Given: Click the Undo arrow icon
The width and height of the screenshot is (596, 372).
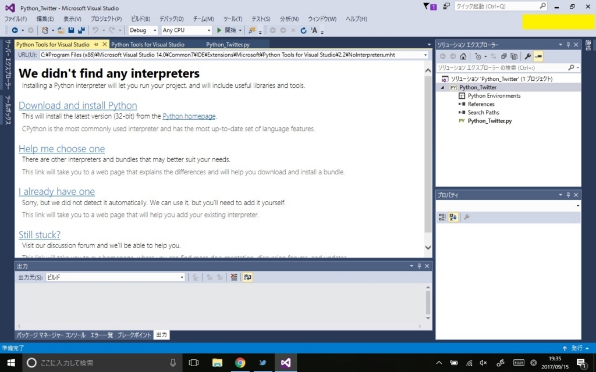Looking at the screenshot, I should point(95,30).
